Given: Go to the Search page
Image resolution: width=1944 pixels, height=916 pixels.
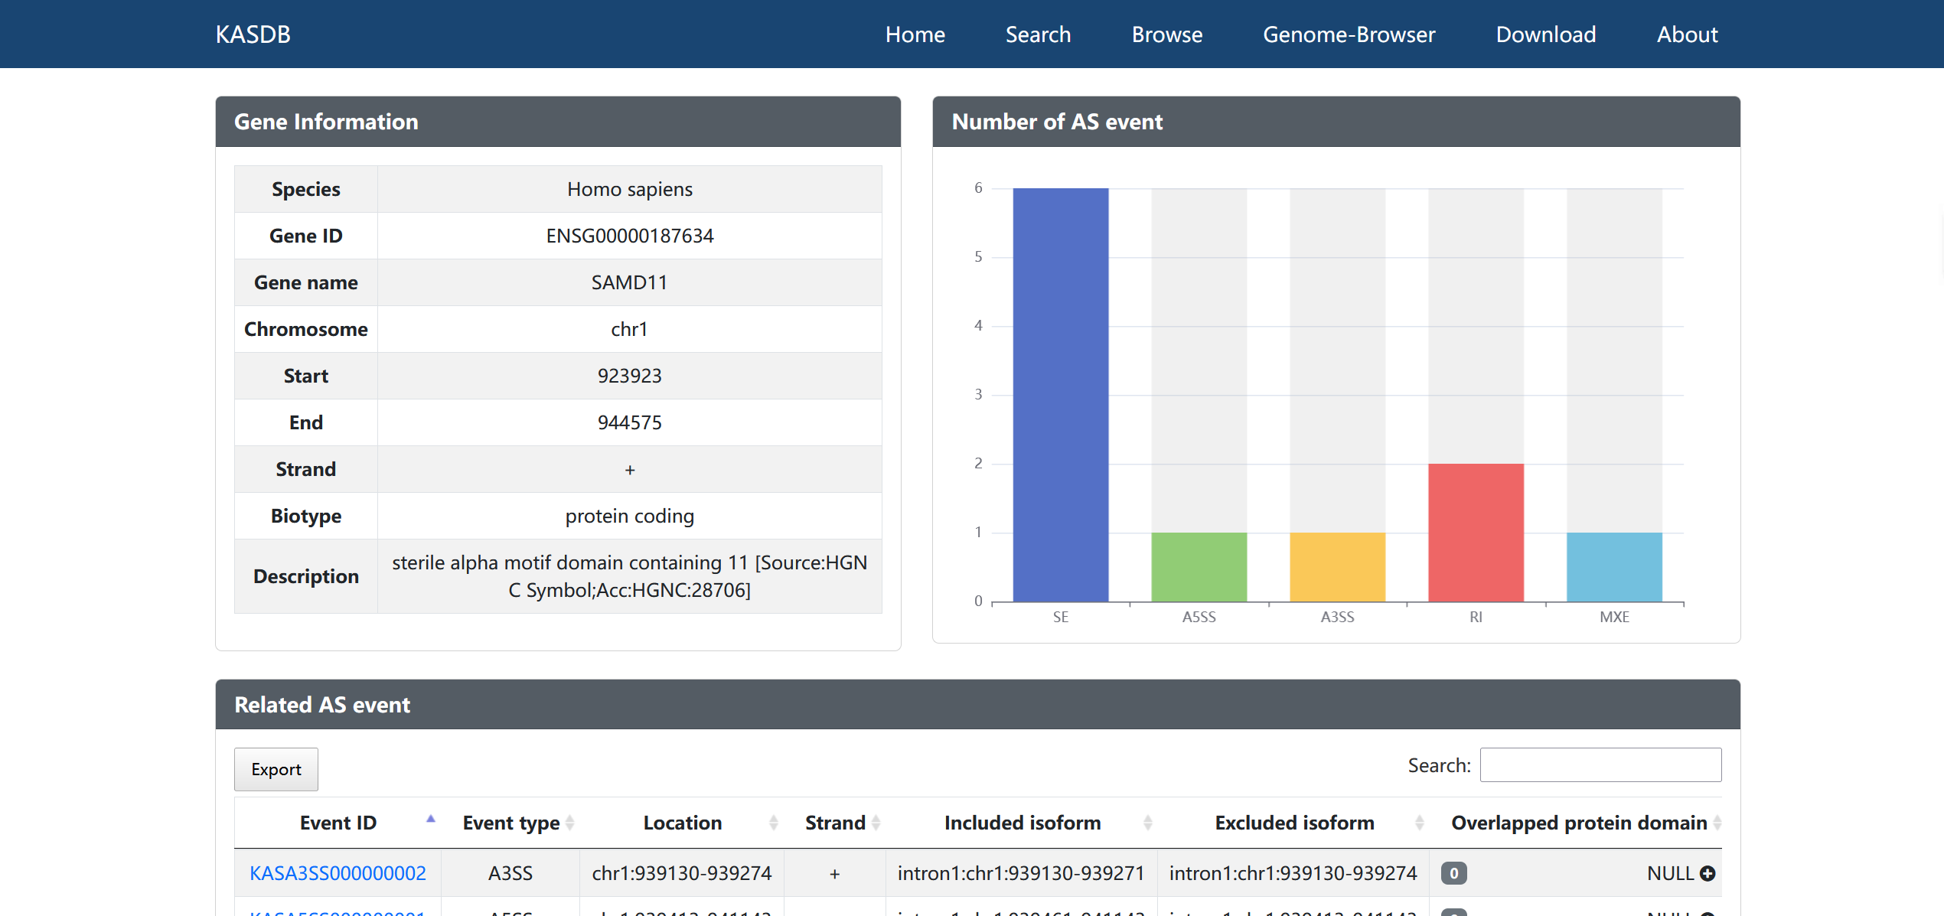Looking at the screenshot, I should (x=1038, y=34).
